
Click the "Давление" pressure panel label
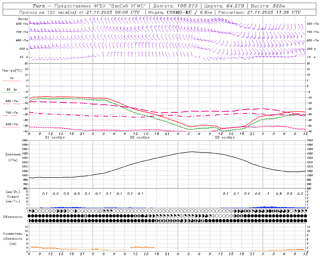click(x=13, y=154)
